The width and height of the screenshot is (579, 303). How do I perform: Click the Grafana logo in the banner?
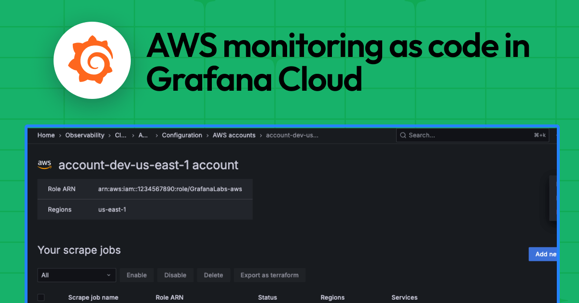(92, 60)
